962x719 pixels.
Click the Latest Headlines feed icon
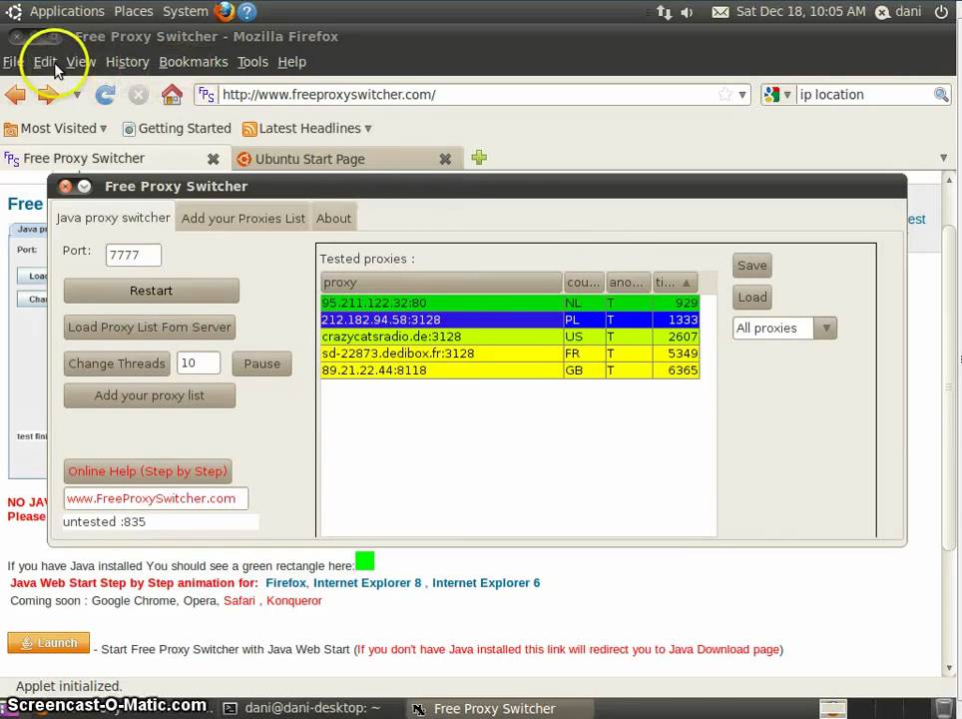coord(249,129)
